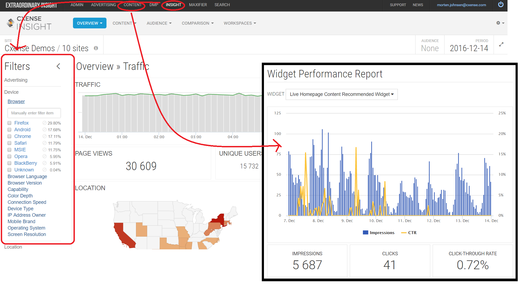Image resolution: width=522 pixels, height=285 pixels.
Task: Check the Firefox browser filter
Action: tap(9, 123)
